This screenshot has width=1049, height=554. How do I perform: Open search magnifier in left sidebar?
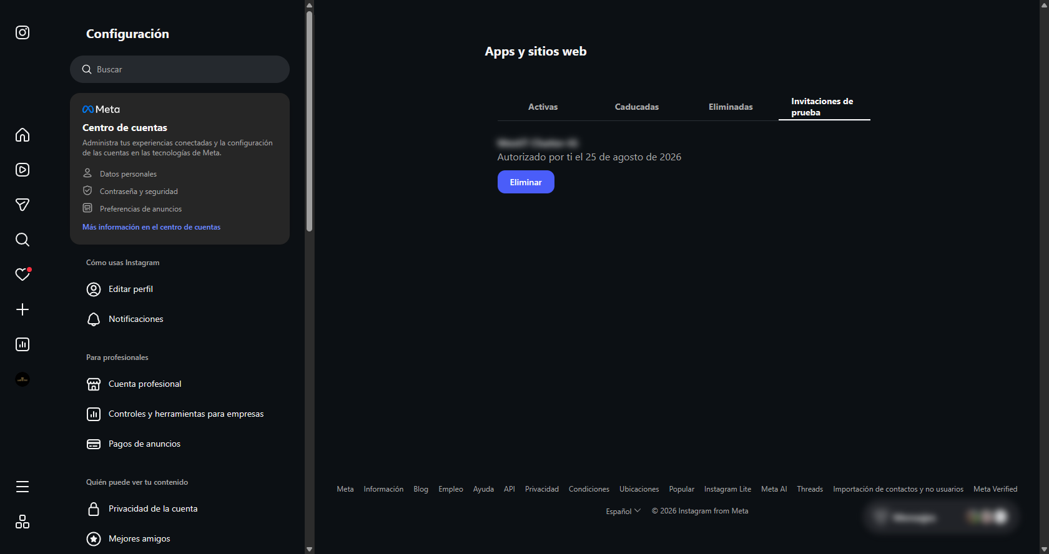pyautogui.click(x=22, y=240)
